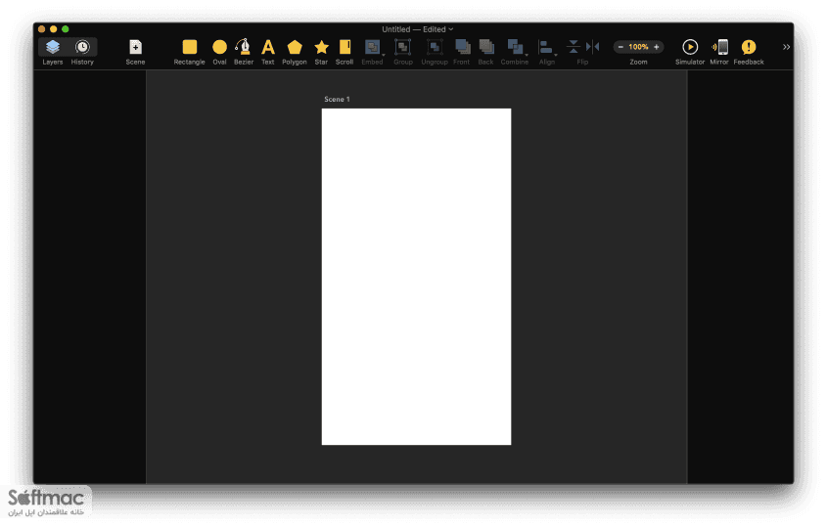The width and height of the screenshot is (827, 528).
Task: Close the window with red button
Action: coord(42,29)
